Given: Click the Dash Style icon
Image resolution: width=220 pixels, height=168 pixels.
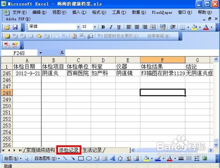Looking at the screenshot, I should click(x=189, y=158).
